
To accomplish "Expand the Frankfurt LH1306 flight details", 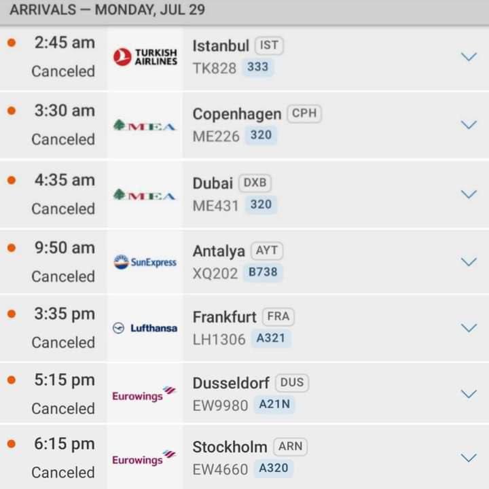I will tap(469, 328).
